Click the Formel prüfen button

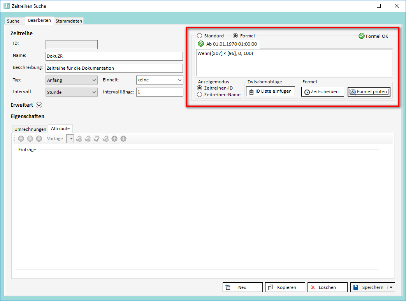369,92
